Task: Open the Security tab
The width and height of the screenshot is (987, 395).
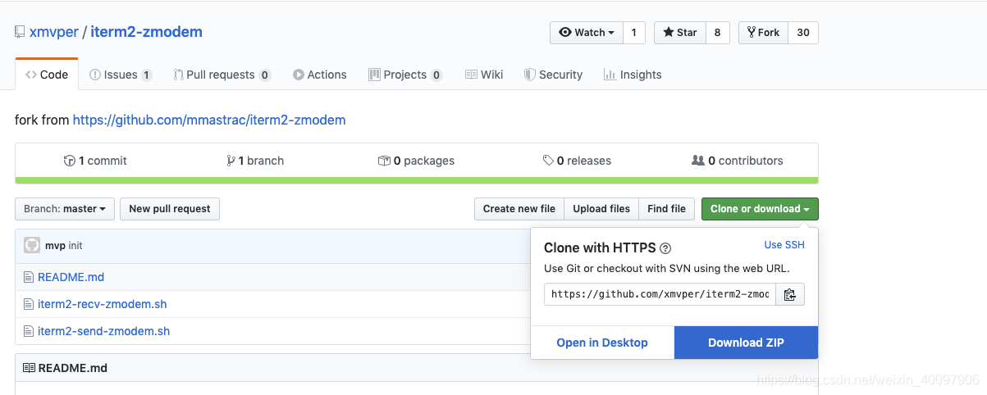Action: coord(554,75)
